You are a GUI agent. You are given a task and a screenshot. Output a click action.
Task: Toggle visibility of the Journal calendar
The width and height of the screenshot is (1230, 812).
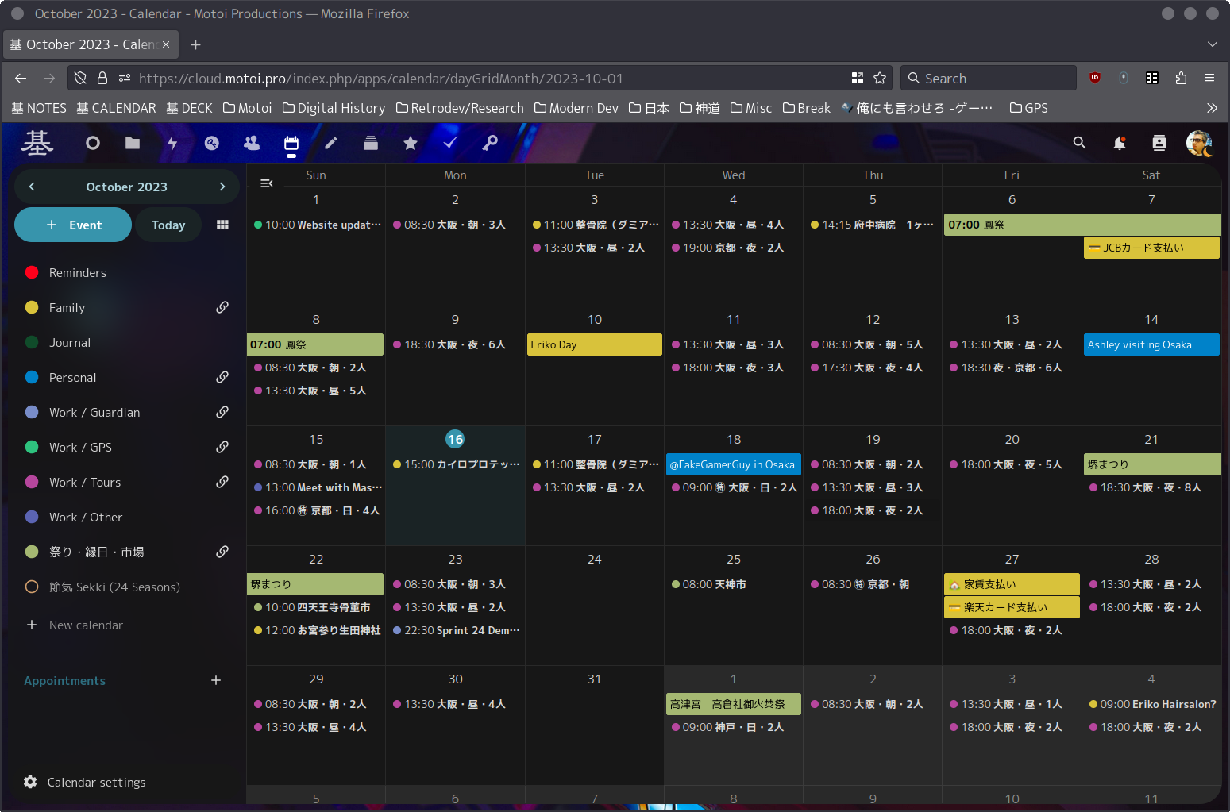[32, 342]
